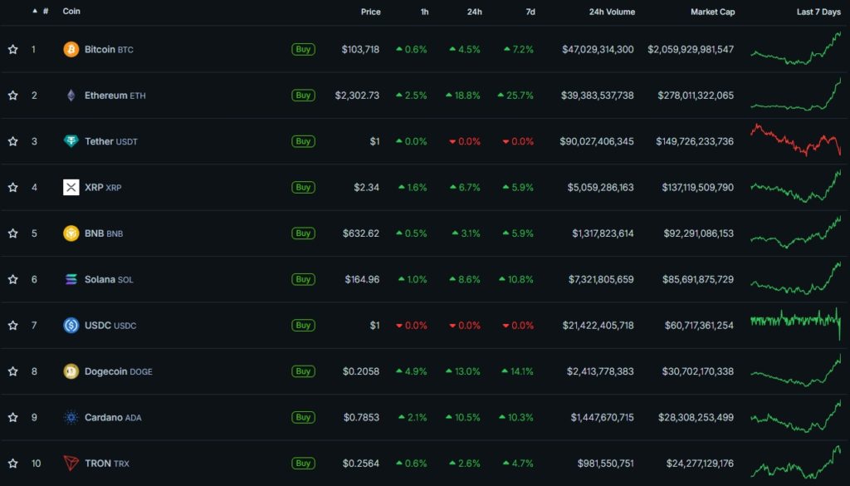Image resolution: width=850 pixels, height=486 pixels.
Task: Toggle the favorite star for Ethereum
Action: [12, 95]
